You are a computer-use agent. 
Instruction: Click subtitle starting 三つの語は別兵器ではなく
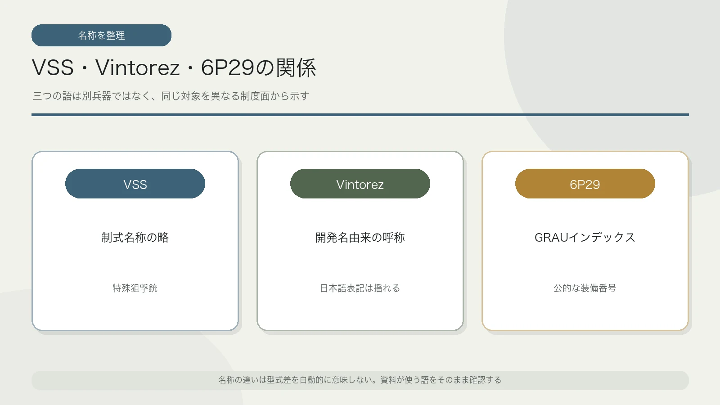click(x=171, y=96)
